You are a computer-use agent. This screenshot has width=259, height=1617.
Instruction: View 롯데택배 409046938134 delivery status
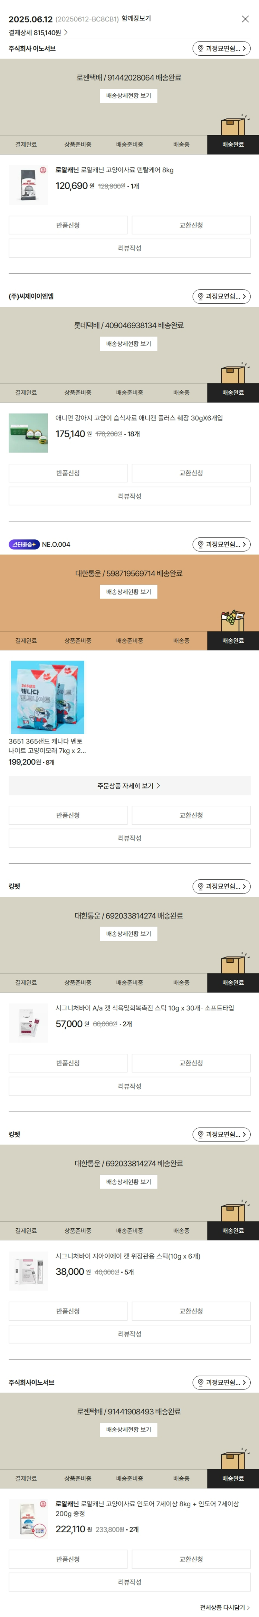tap(128, 344)
